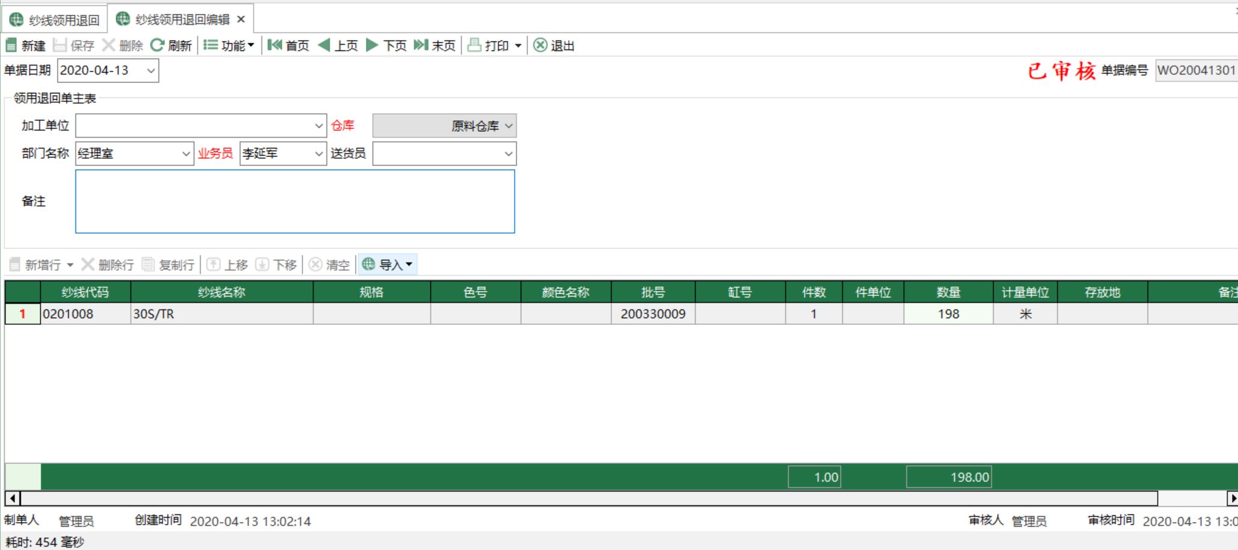Screen dimensions: 1238x550
Task: Move row down with 下移
Action: coord(276,265)
